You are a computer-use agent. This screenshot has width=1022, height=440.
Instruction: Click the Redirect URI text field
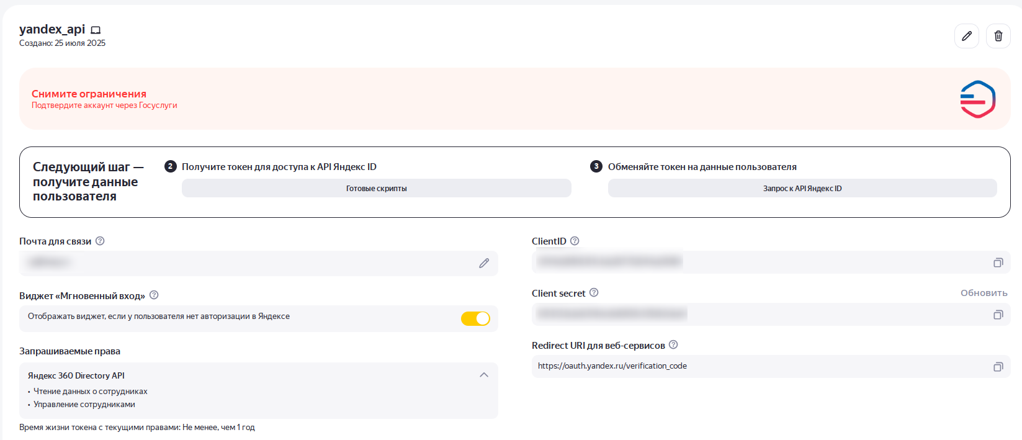745,366
